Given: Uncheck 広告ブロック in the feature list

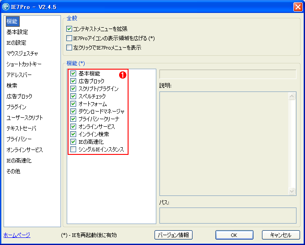Looking at the screenshot, I should point(73,81).
